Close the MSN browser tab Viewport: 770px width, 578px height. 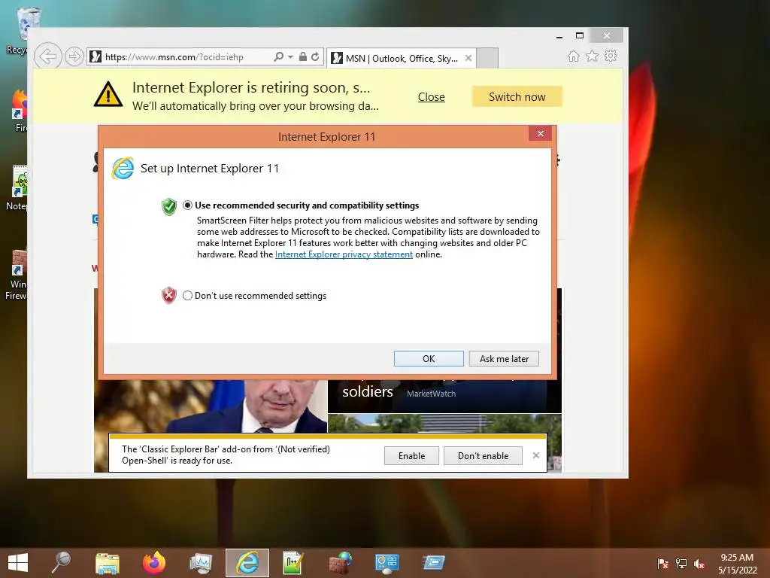tap(468, 58)
